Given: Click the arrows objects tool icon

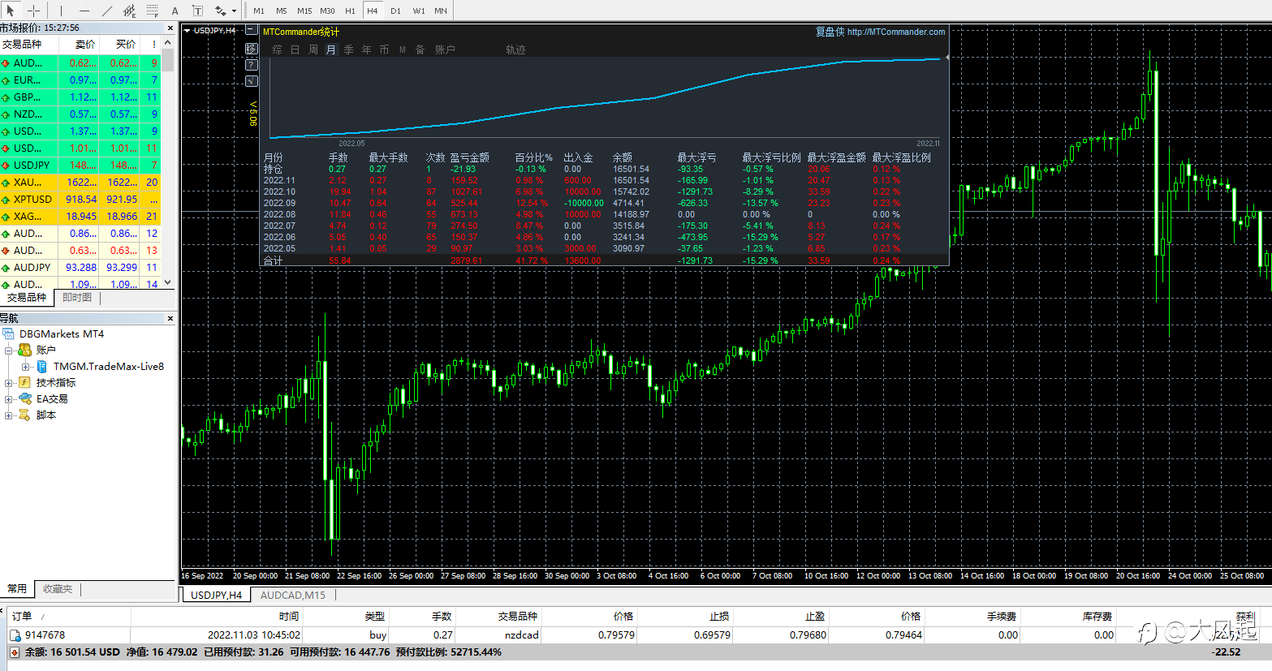Looking at the screenshot, I should click(220, 11).
